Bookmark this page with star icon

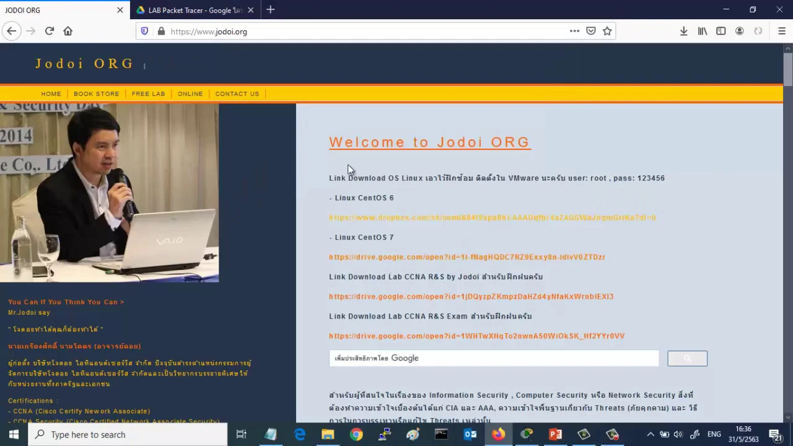coord(607,31)
